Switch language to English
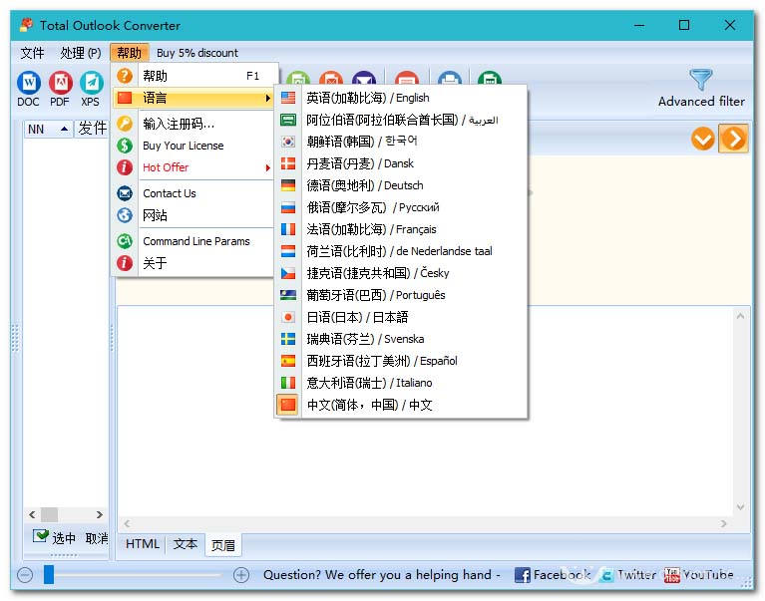The image size is (765, 601). click(x=401, y=98)
